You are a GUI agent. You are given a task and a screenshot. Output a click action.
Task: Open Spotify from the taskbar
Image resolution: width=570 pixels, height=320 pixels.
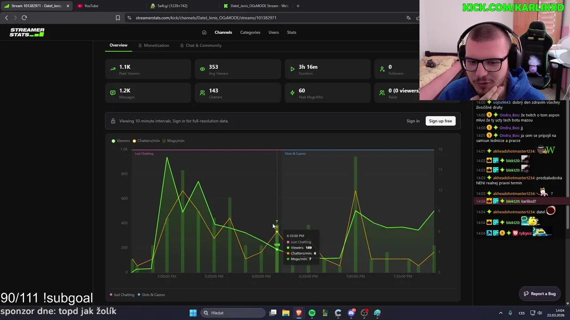pos(312,313)
